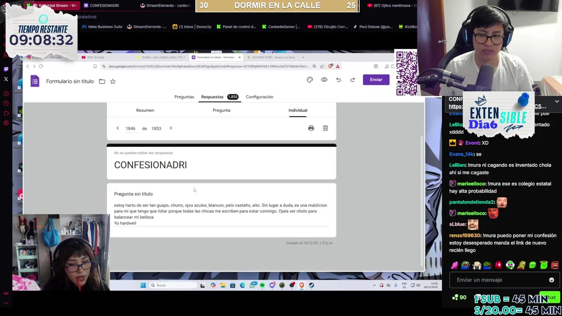Star the Formulario sin título form
This screenshot has height=316, width=562.
pyautogui.click(x=113, y=81)
